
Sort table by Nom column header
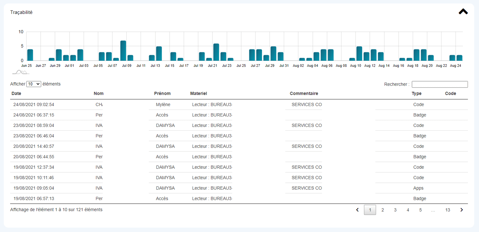99,93
